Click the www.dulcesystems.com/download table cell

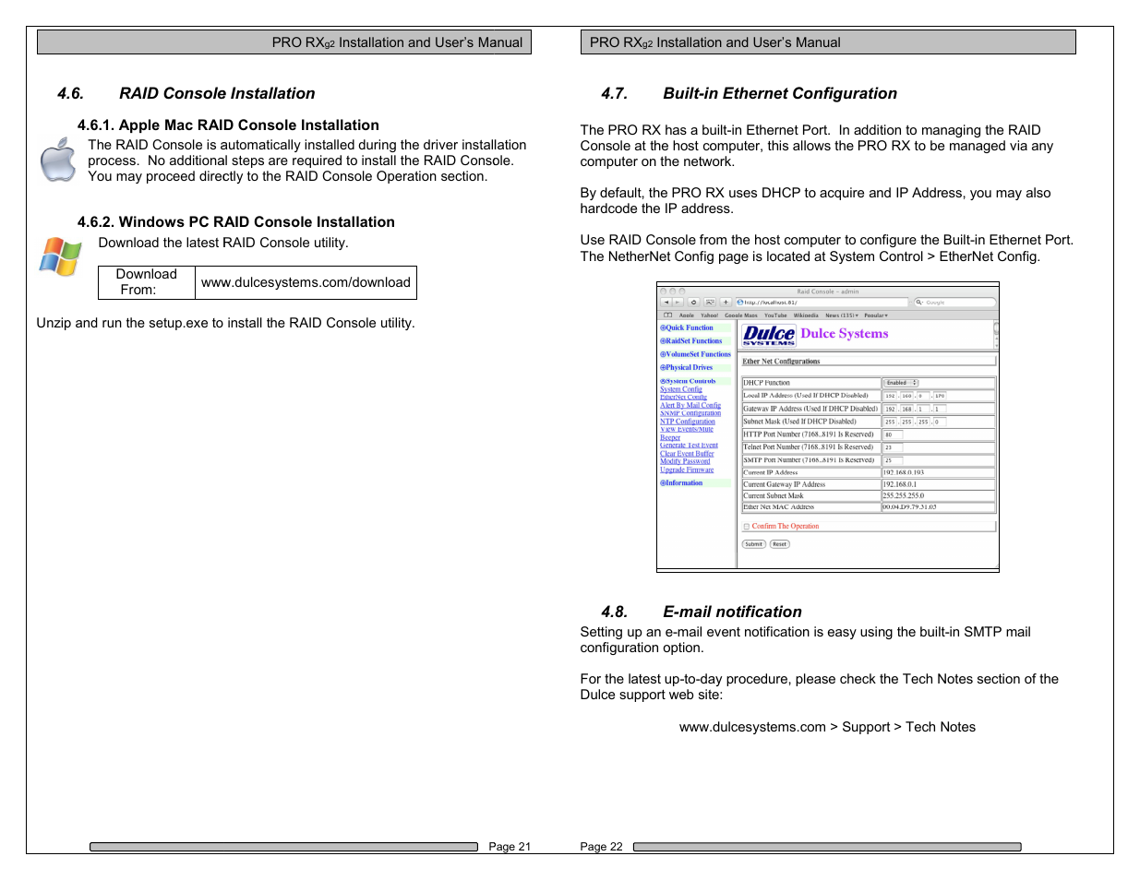pos(306,282)
